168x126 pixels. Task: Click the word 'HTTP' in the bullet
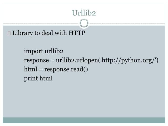(77, 33)
